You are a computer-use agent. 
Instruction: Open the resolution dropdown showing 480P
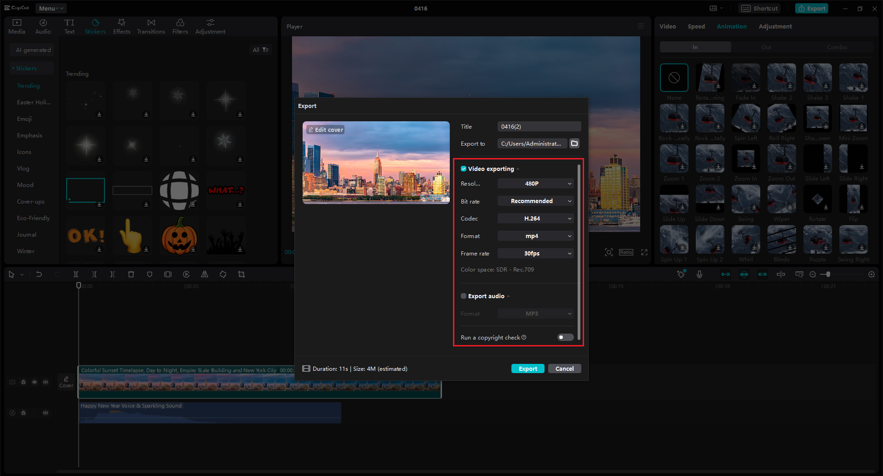[535, 183]
